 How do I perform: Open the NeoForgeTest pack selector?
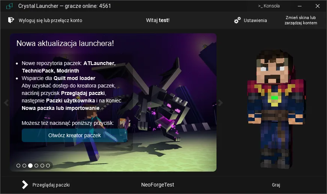click(157, 185)
